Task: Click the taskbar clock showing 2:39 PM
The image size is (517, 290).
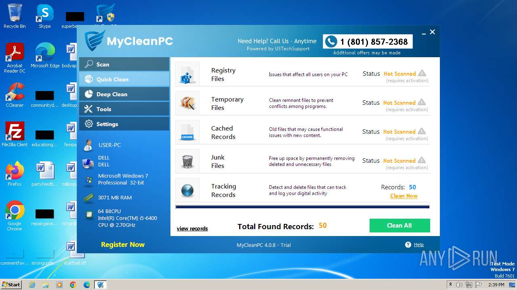Action: 496,285
